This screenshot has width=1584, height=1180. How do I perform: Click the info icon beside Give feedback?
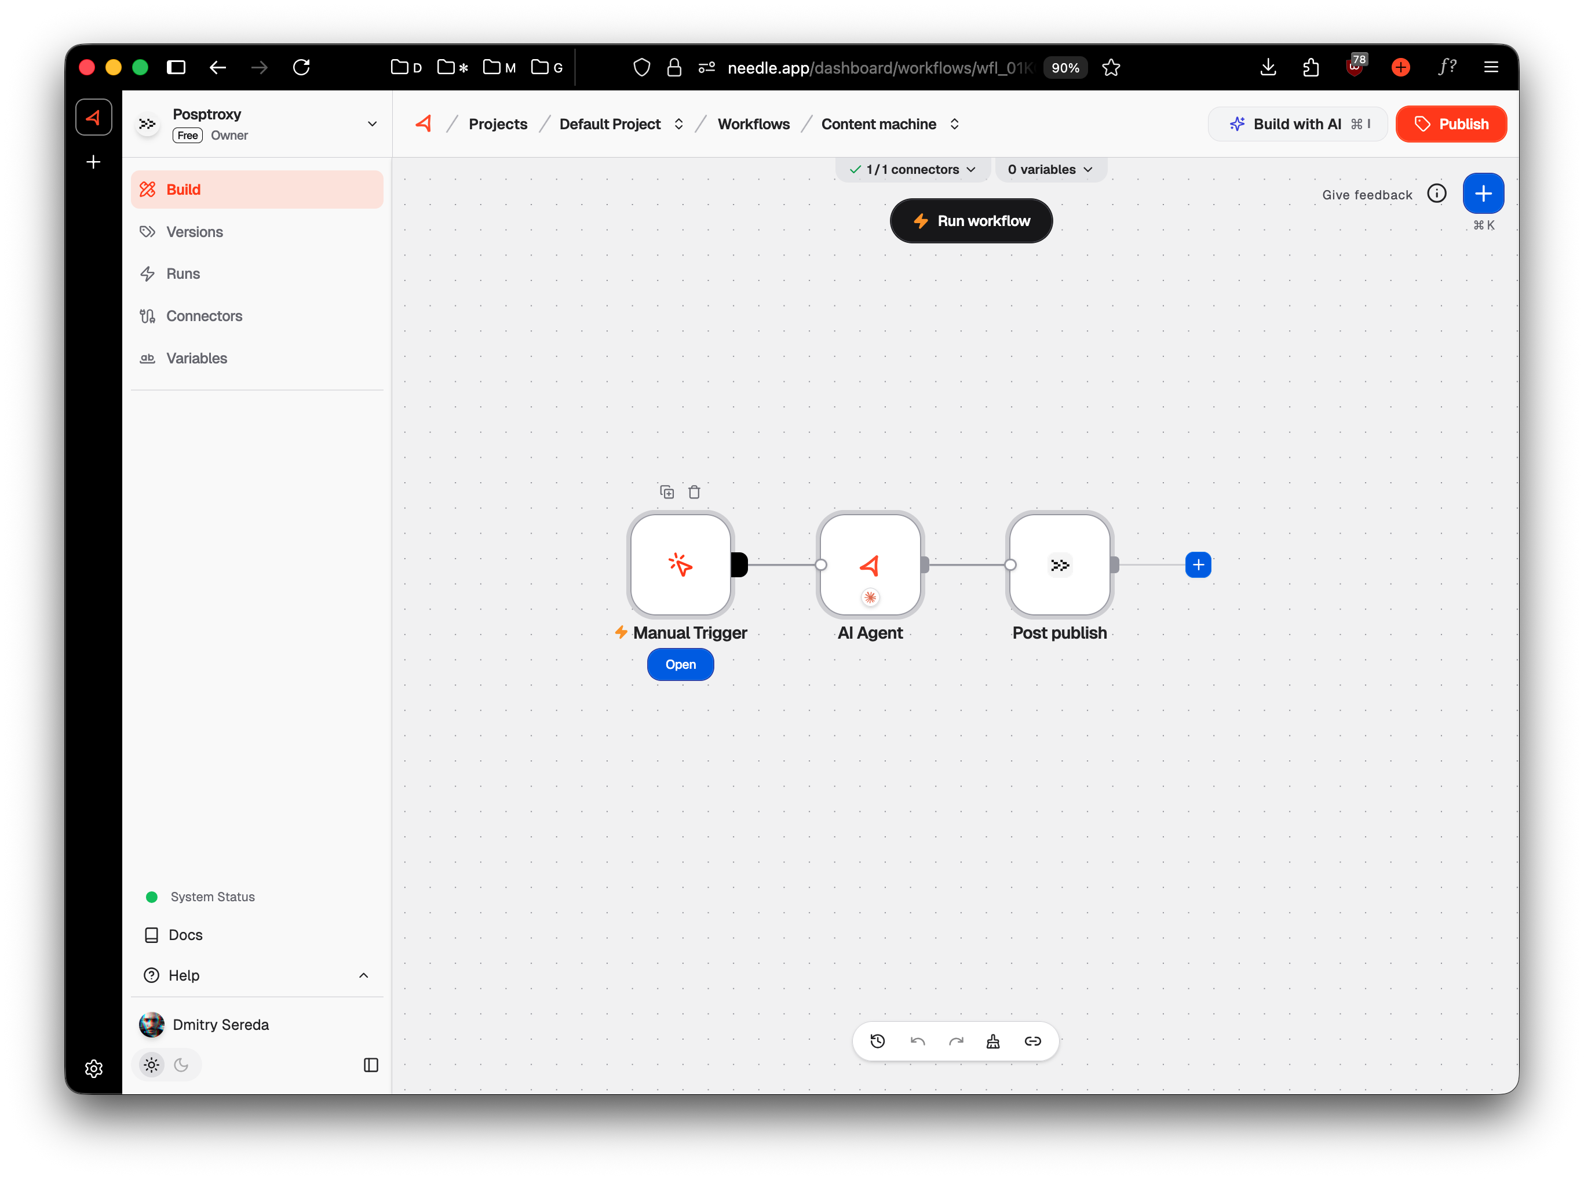[1436, 194]
